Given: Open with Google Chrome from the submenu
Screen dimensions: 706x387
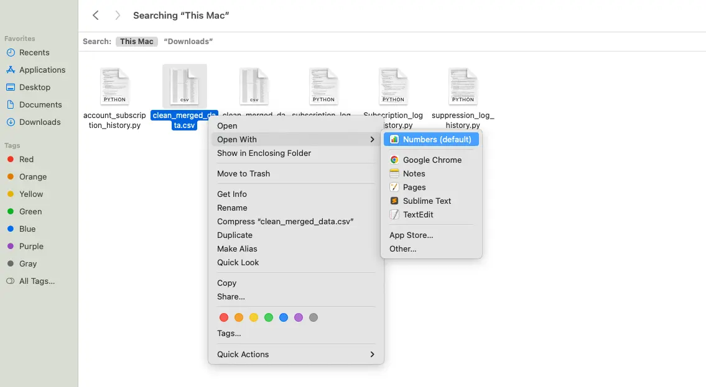Looking at the screenshot, I should 432,160.
